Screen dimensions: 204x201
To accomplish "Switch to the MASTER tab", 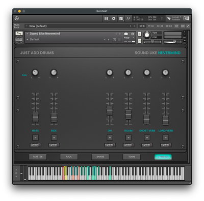I will click(x=38, y=157).
